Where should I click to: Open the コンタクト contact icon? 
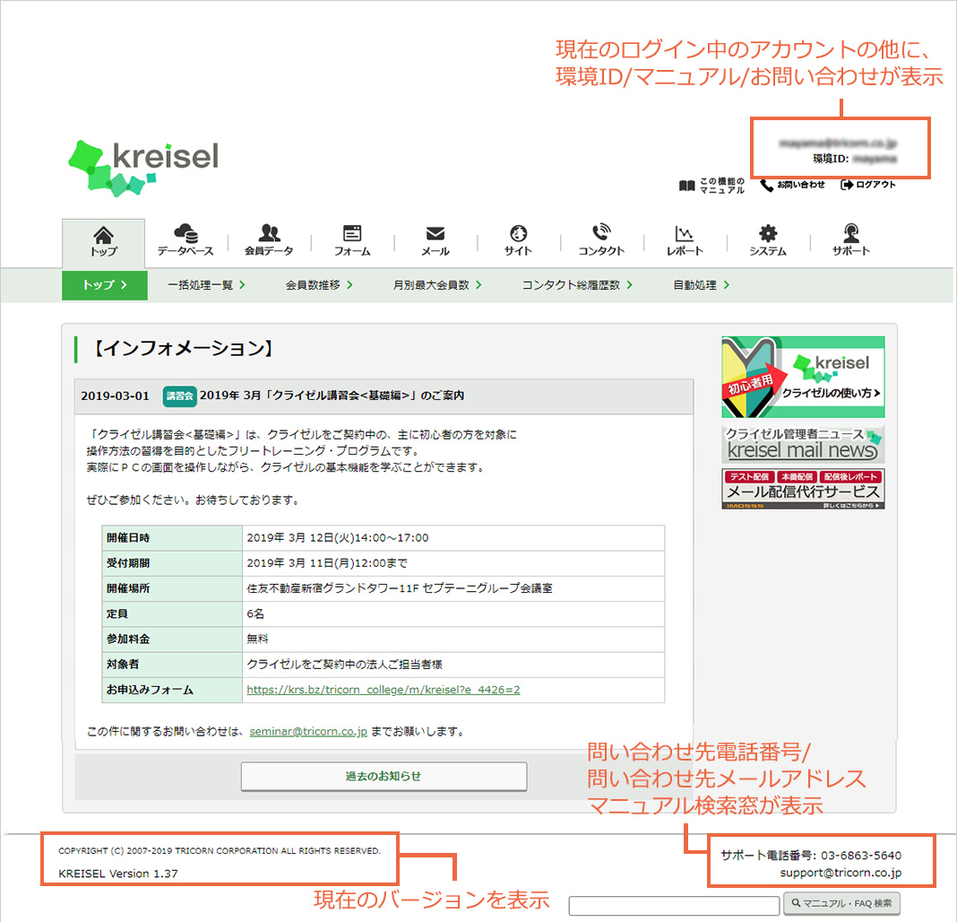pyautogui.click(x=601, y=240)
